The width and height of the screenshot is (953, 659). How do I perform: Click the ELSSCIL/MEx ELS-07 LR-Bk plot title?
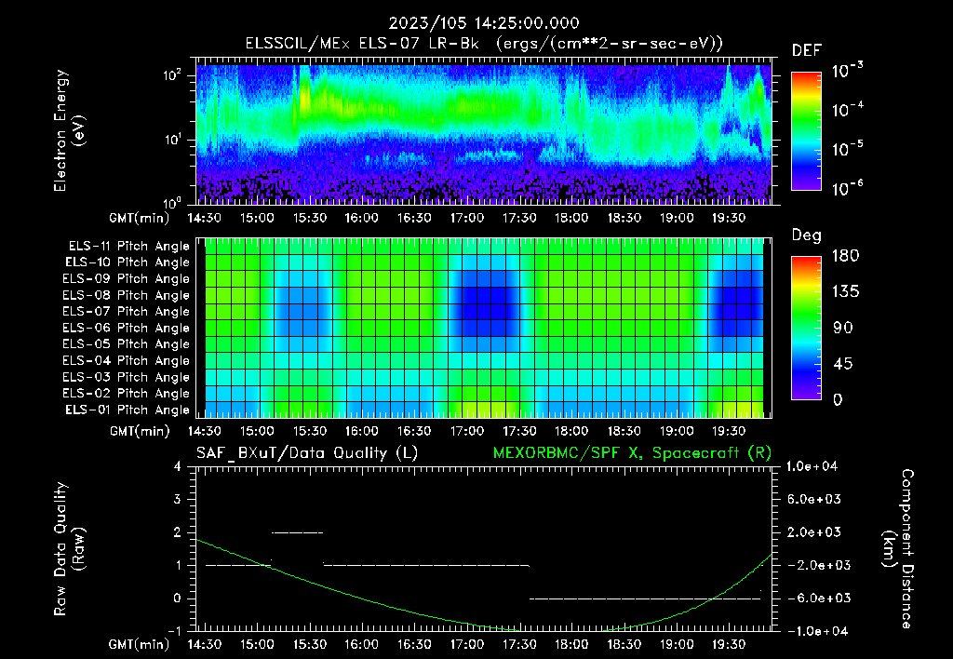coord(484,44)
